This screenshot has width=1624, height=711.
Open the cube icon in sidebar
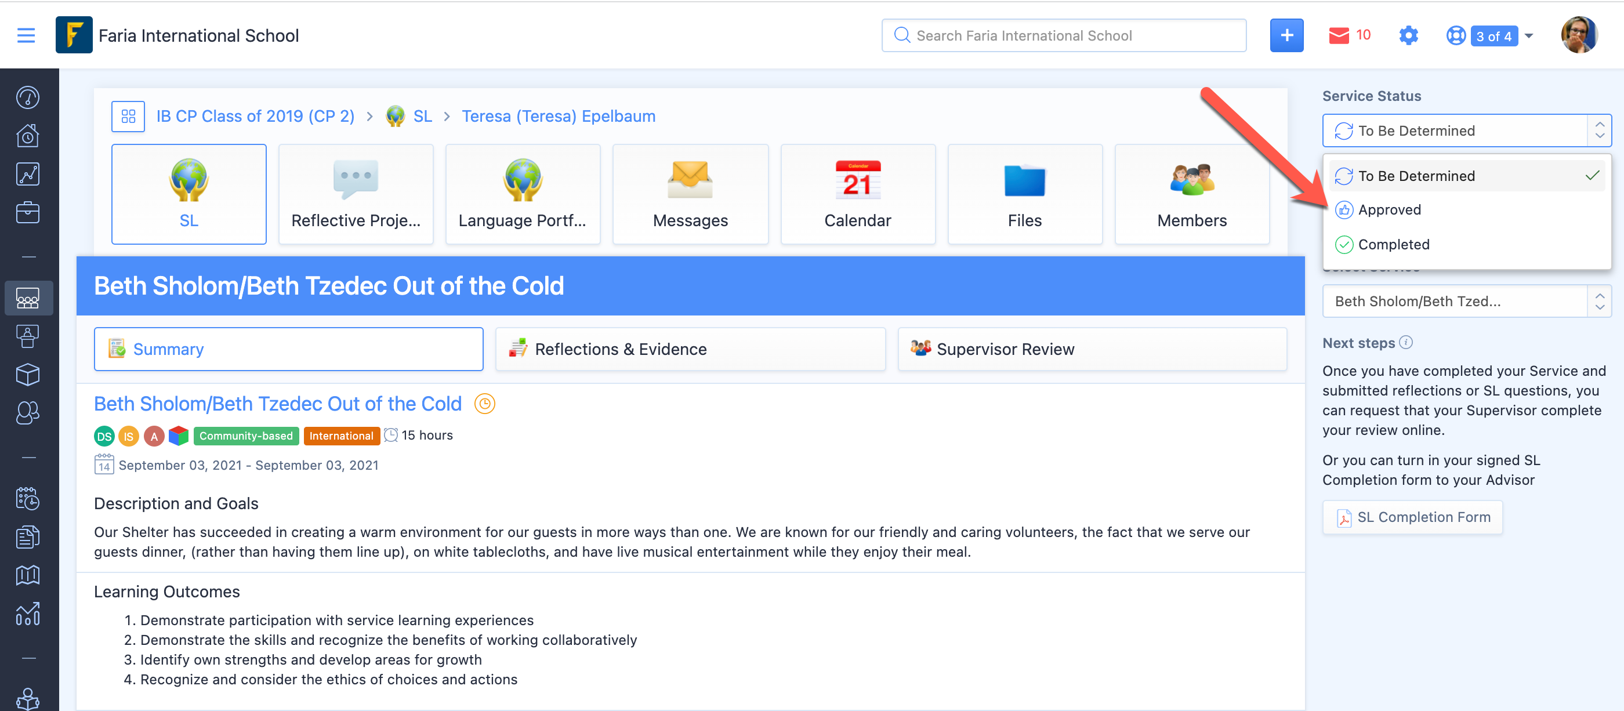click(28, 375)
